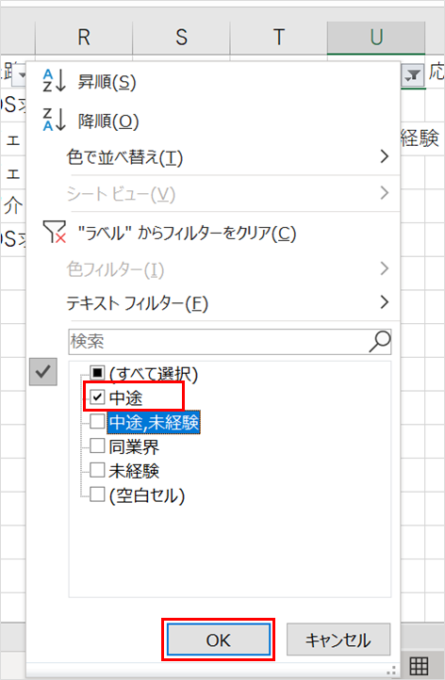Open the filter dropdown left of column R

click(21, 76)
